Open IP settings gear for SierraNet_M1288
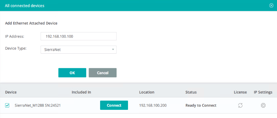 coord(263,105)
